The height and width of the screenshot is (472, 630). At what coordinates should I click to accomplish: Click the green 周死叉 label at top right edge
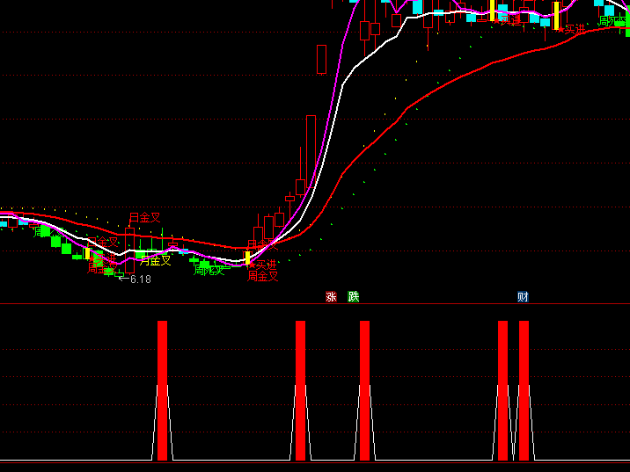612,20
